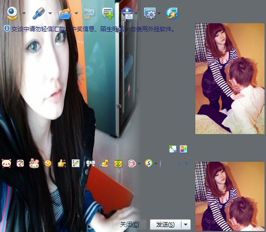Expand the dropdown next to the S icon
This screenshot has width=266, height=232.
[156, 164]
